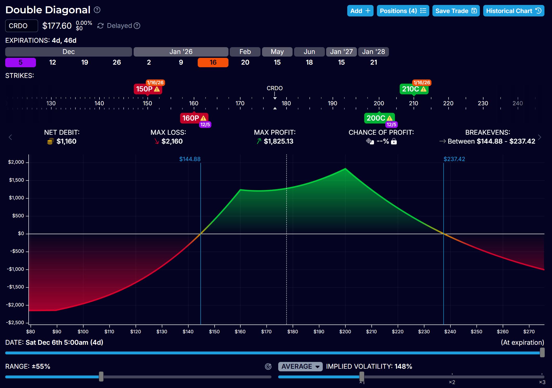Screen dimensions: 552x388
Task: Click the lock icon in Chance of Profit
Action: (x=394, y=141)
